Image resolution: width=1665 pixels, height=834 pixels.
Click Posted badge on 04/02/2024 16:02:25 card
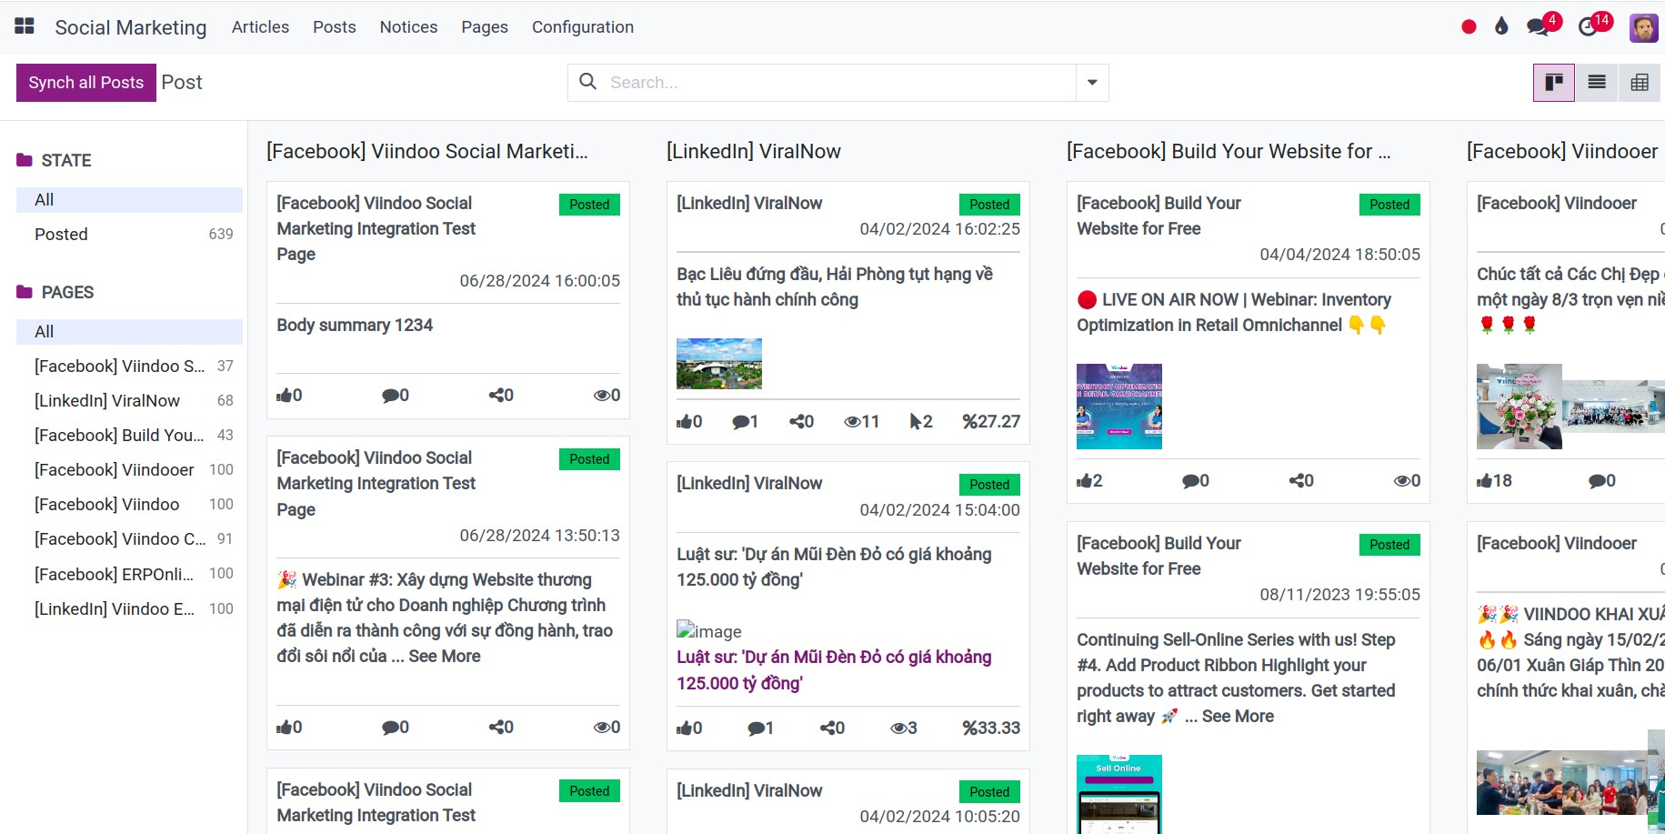pyautogui.click(x=989, y=205)
